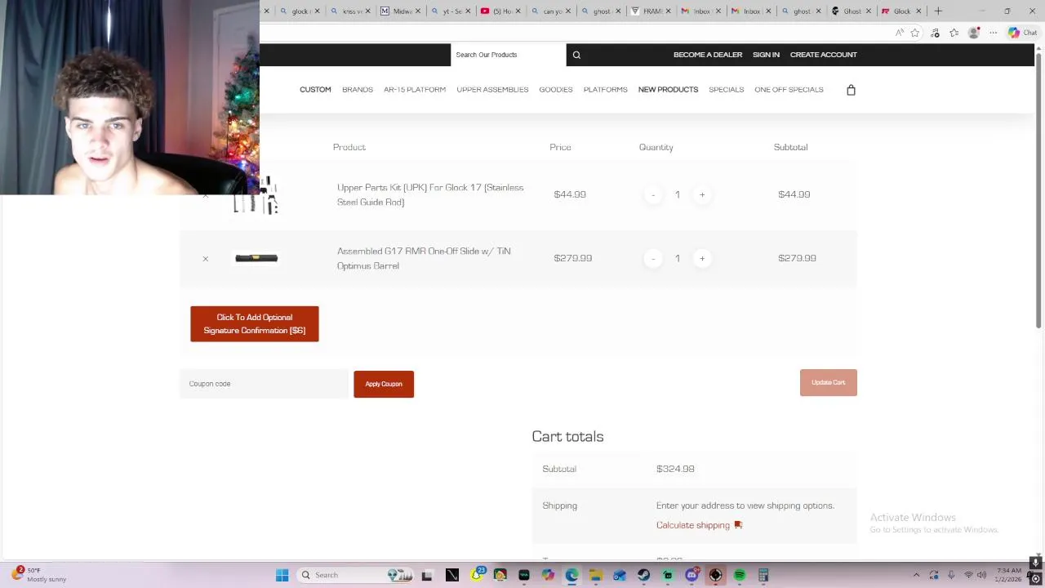Image resolution: width=1045 pixels, height=588 pixels.
Task: Open the Platforms menu
Action: coord(606,90)
